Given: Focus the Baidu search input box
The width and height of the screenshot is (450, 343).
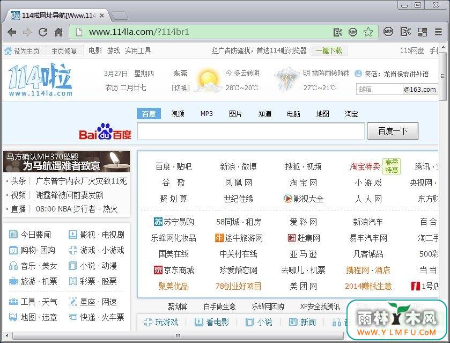Looking at the screenshot, I should (251, 132).
